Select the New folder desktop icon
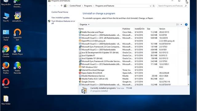The image size is (197, 111). click(6, 100)
